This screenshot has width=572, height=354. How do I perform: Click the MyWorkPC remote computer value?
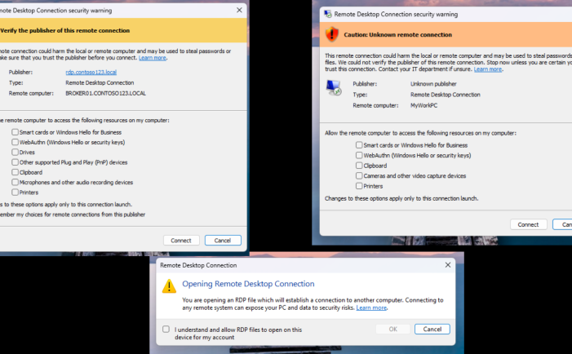pyautogui.click(x=423, y=105)
